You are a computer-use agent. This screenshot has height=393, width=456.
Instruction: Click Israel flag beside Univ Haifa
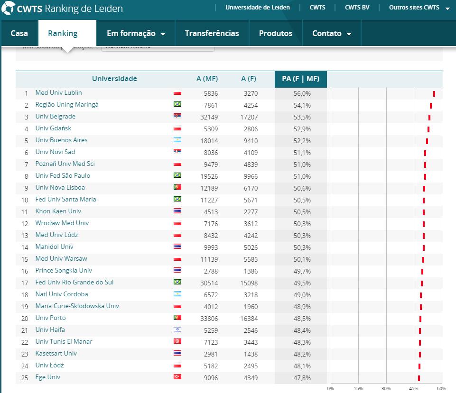(x=177, y=330)
